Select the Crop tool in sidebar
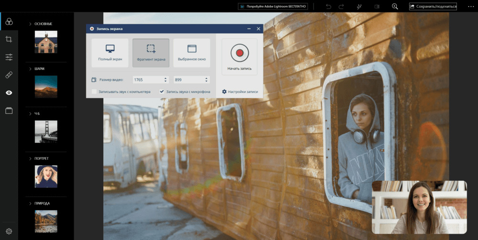Image resolution: width=478 pixels, height=240 pixels. click(9, 39)
